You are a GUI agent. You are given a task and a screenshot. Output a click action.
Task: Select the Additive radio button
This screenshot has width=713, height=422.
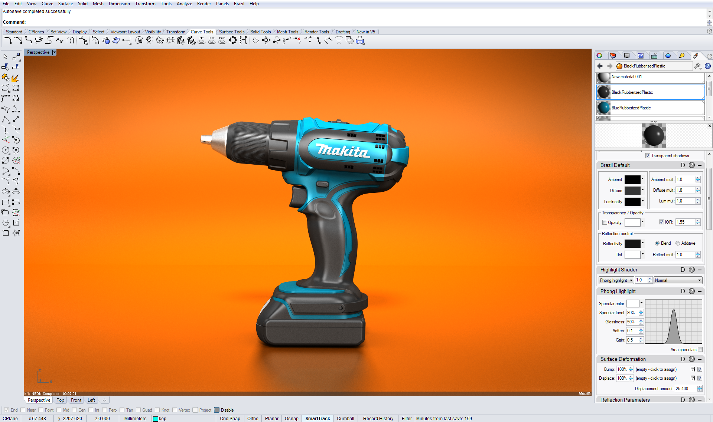tap(678, 243)
